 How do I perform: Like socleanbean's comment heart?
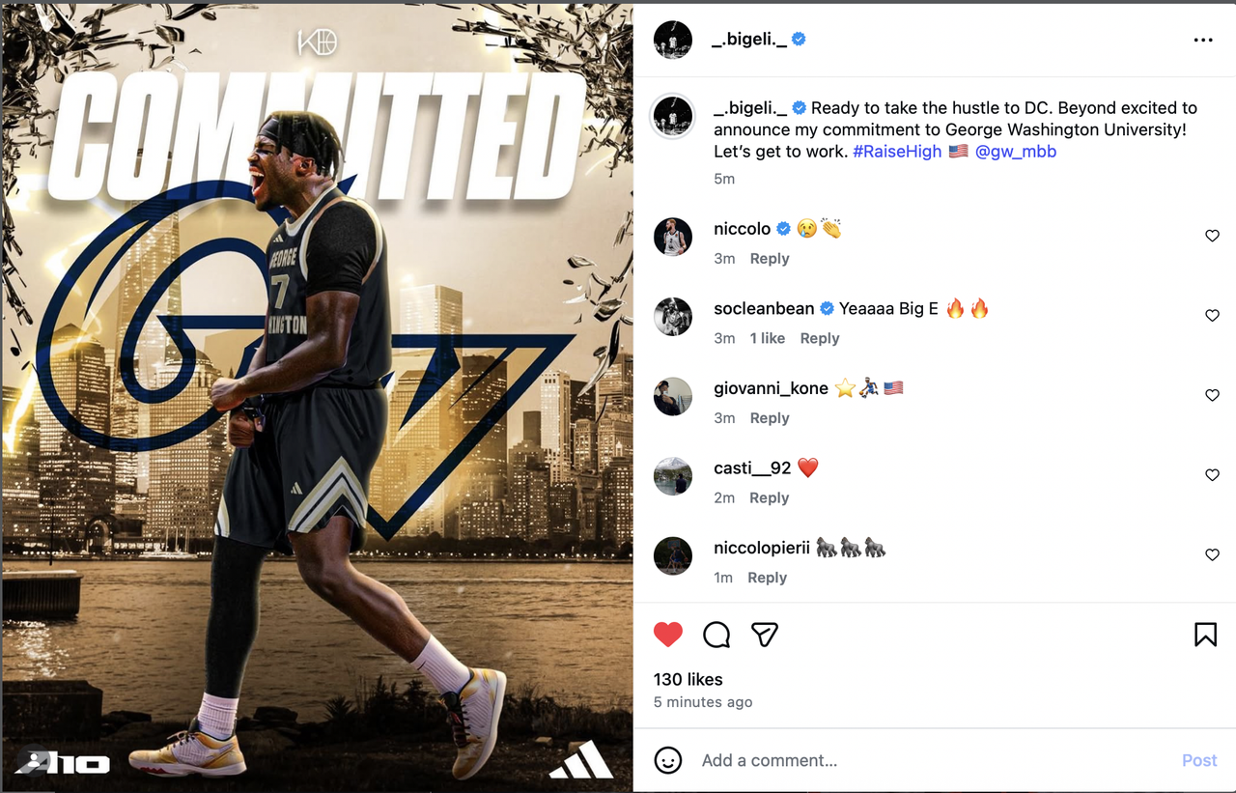click(1212, 316)
